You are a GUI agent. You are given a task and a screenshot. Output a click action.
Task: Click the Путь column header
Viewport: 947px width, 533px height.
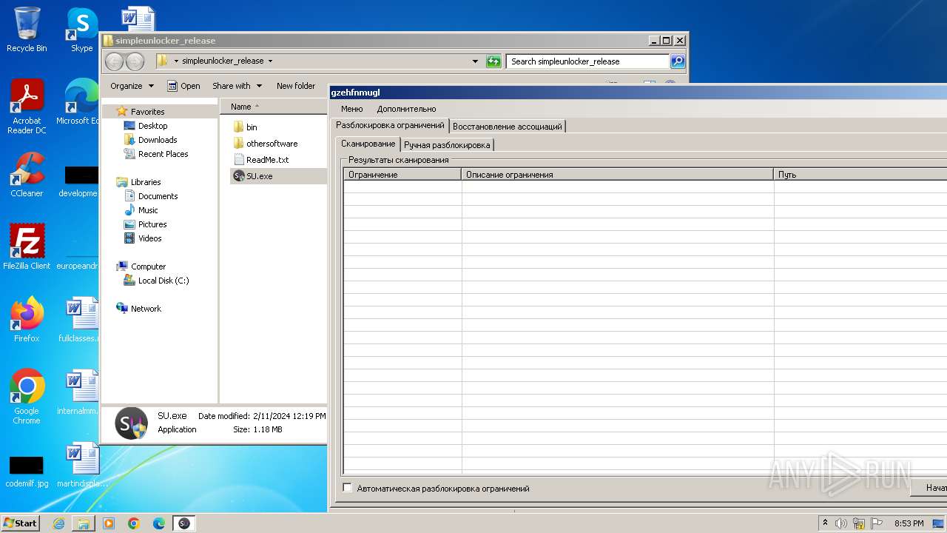click(x=860, y=175)
